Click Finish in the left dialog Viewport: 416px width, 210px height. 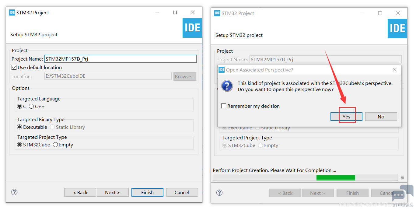pos(147,192)
